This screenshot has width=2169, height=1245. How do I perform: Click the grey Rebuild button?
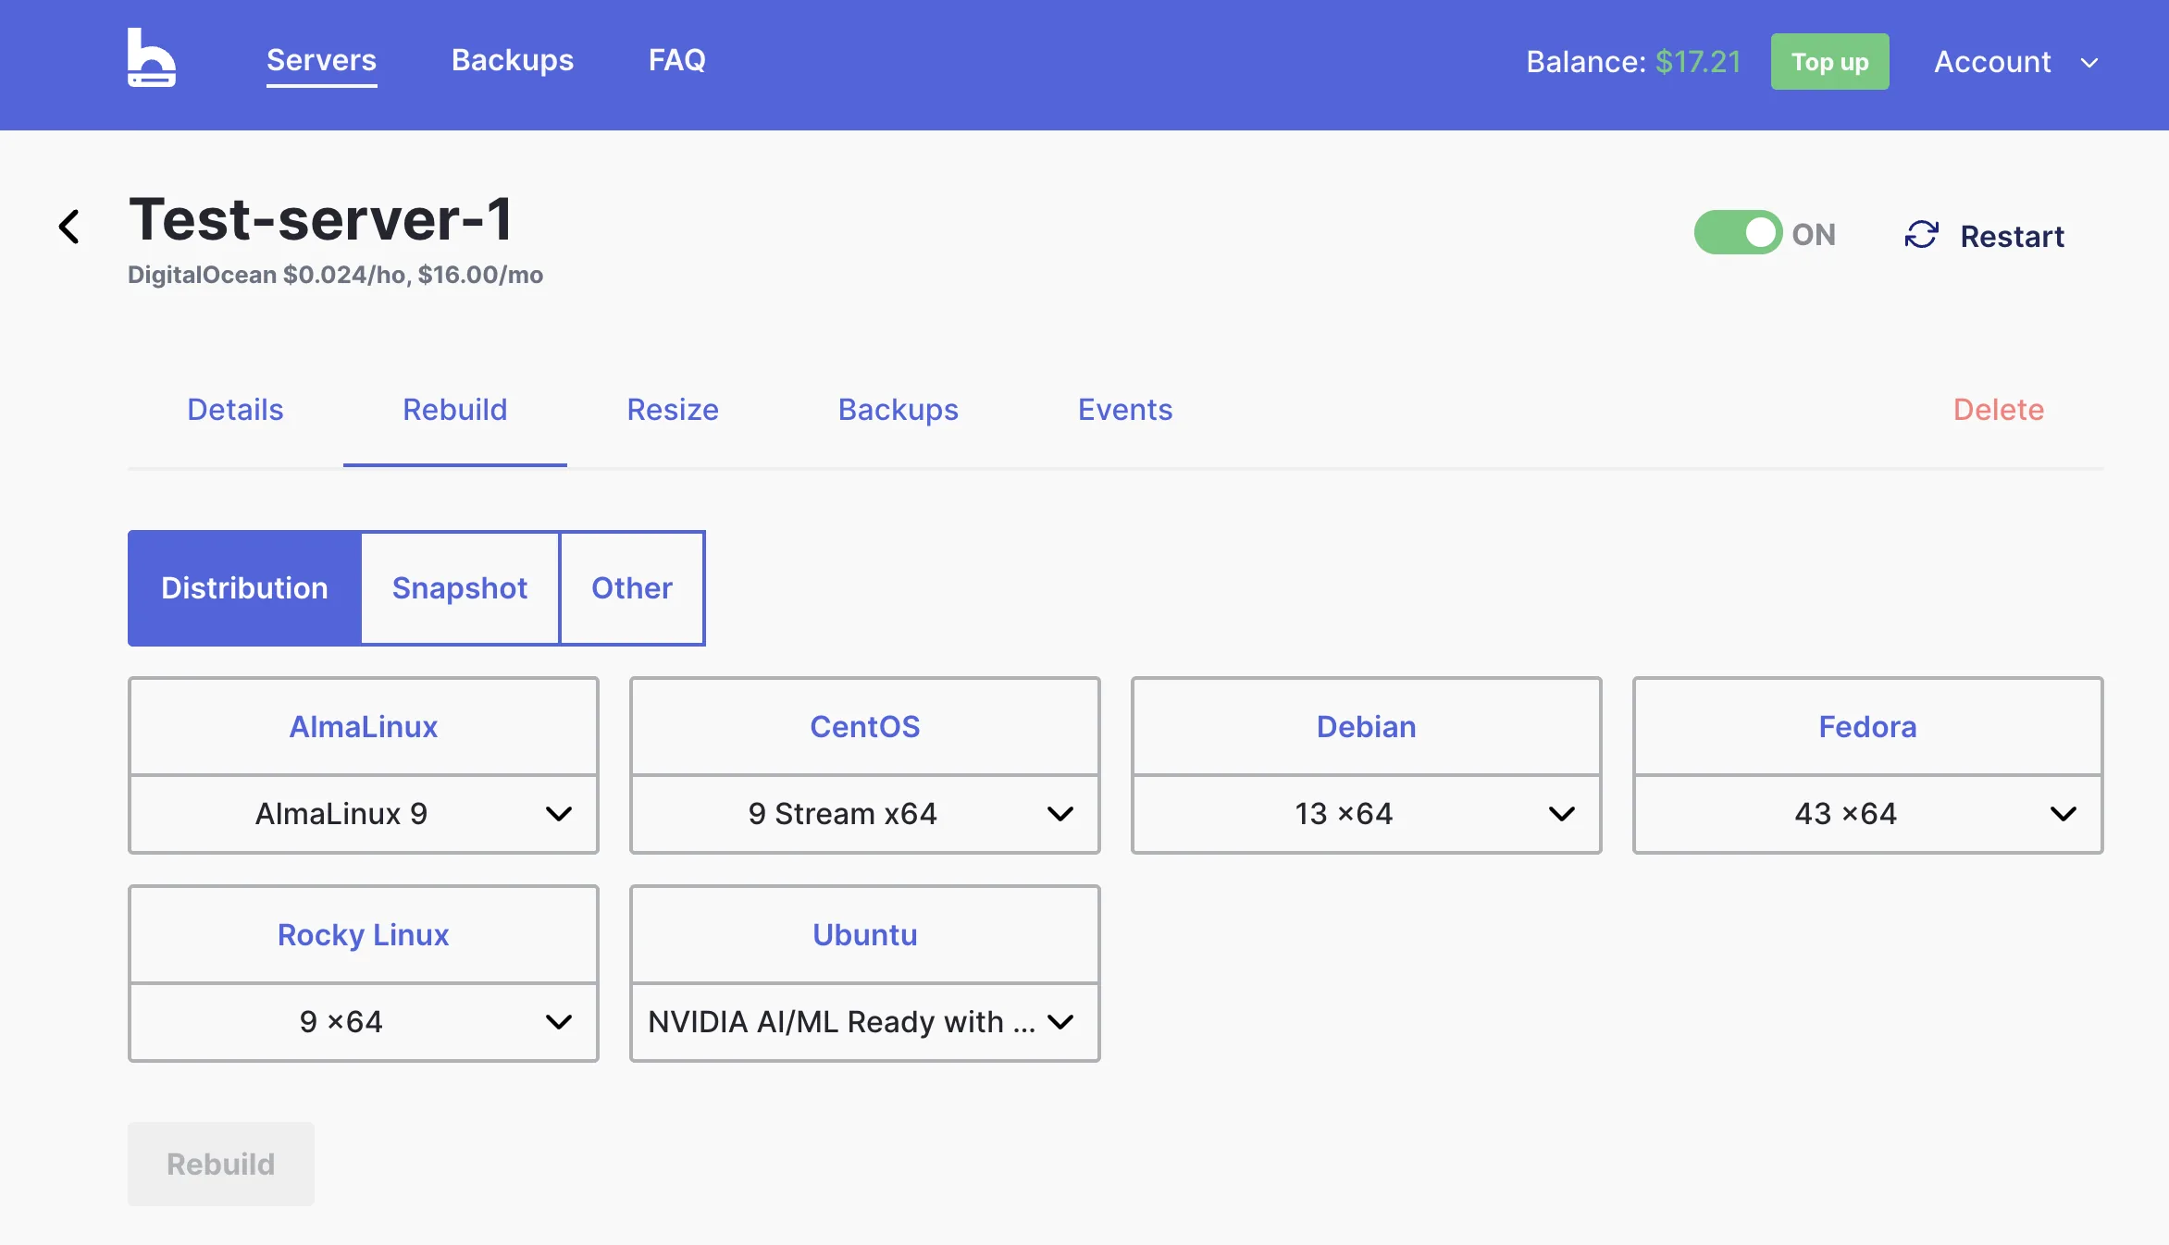click(221, 1164)
